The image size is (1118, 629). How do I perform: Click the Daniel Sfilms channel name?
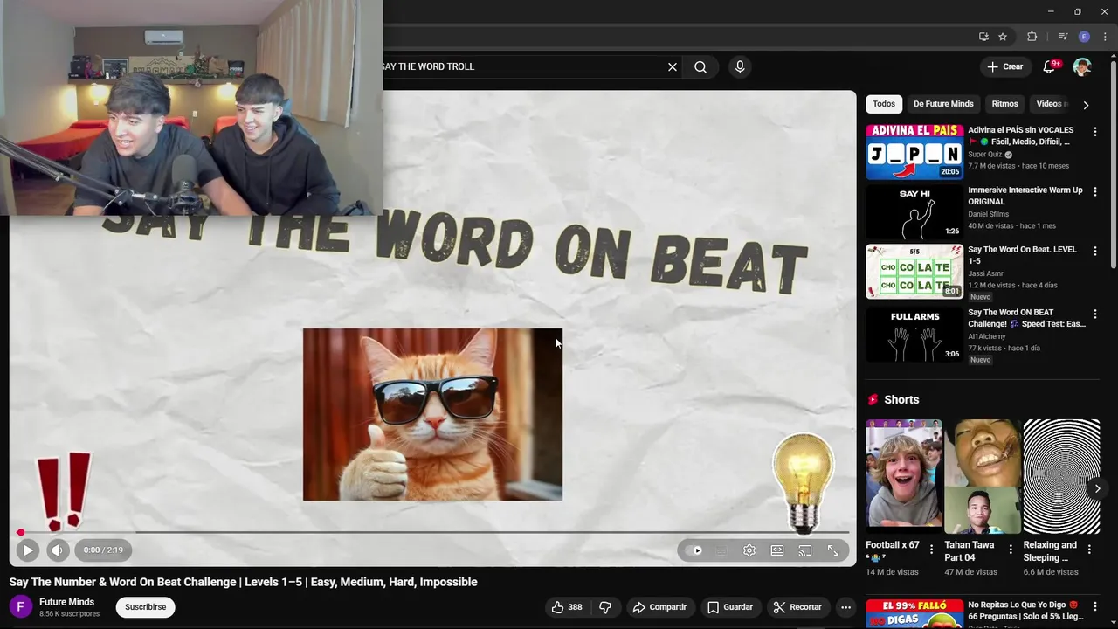coord(989,214)
